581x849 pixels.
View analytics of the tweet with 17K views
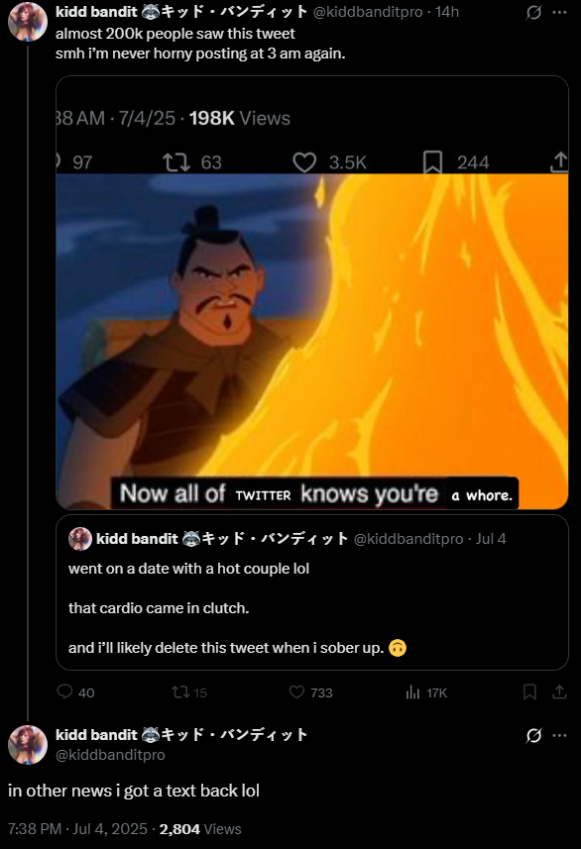[413, 691]
